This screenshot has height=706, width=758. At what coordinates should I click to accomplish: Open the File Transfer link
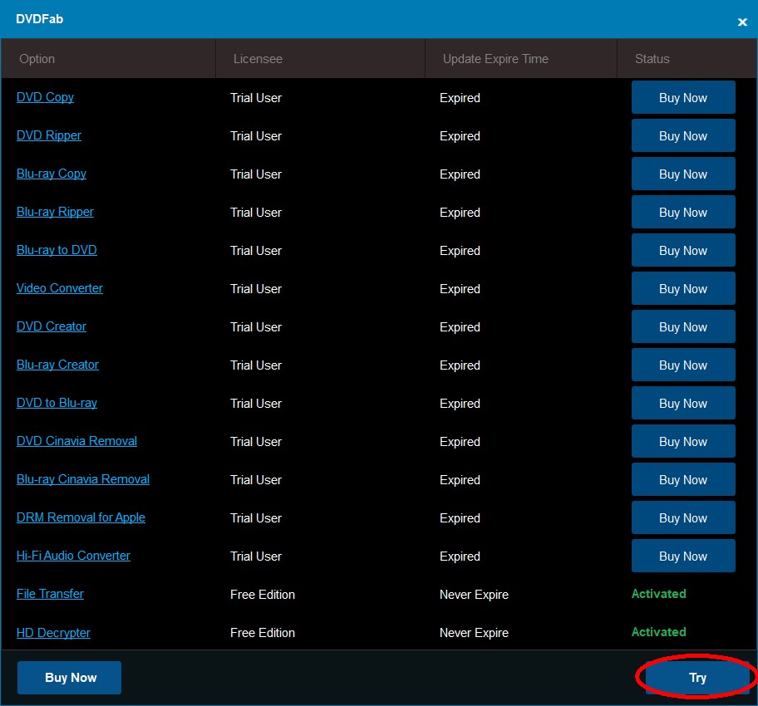pos(50,593)
